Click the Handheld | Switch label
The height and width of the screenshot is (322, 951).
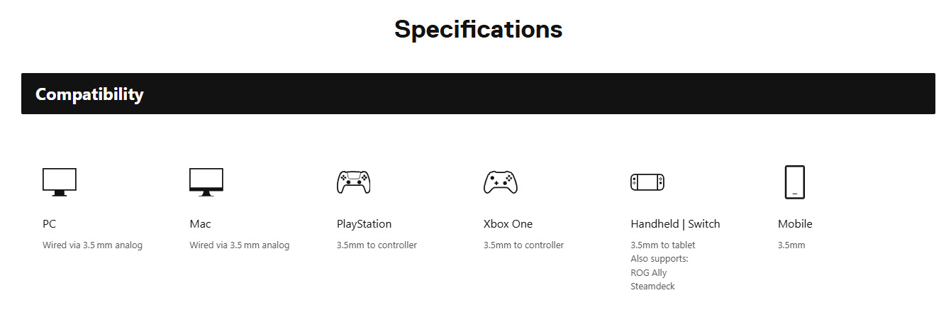point(675,224)
